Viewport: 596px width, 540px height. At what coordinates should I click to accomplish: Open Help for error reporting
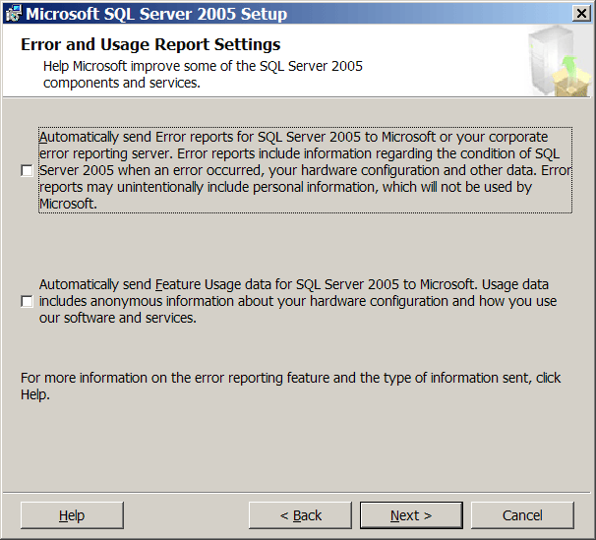coord(72,515)
